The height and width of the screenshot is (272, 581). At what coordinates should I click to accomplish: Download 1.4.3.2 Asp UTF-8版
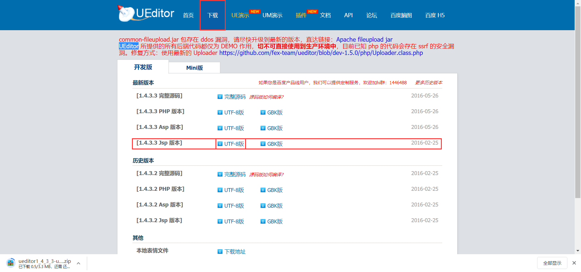tap(234, 206)
